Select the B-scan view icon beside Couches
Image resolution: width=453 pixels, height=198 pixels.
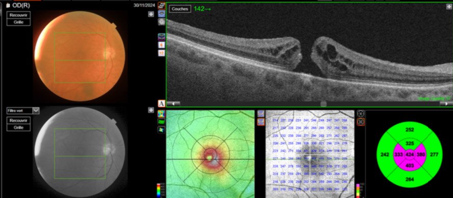(x=162, y=6)
